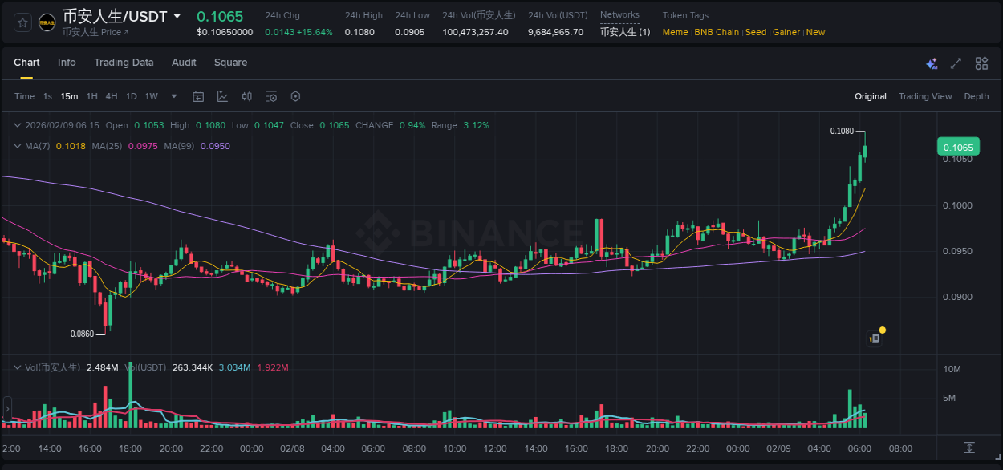Screen dimensions: 1003x470
Task: Open the calendar date-jump icon
Action: click(x=198, y=96)
